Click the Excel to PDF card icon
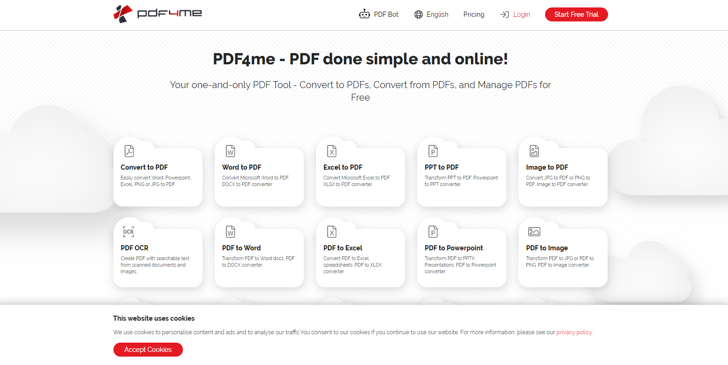This screenshot has width=728, height=365. 332,151
